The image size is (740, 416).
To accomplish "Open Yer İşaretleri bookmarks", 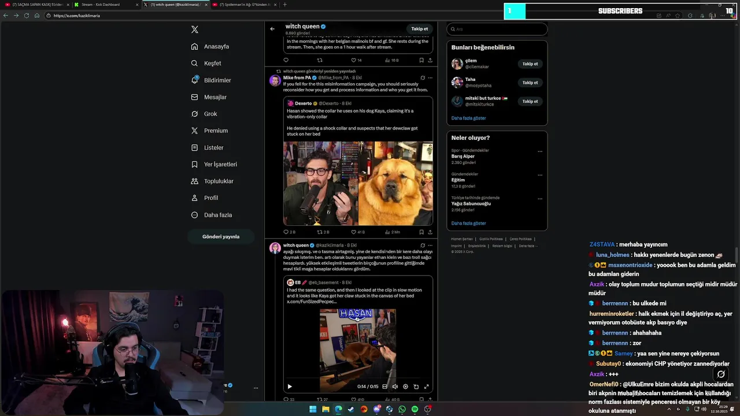I will pyautogui.click(x=214, y=164).
